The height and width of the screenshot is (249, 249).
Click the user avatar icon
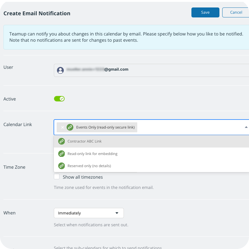coord(60,70)
